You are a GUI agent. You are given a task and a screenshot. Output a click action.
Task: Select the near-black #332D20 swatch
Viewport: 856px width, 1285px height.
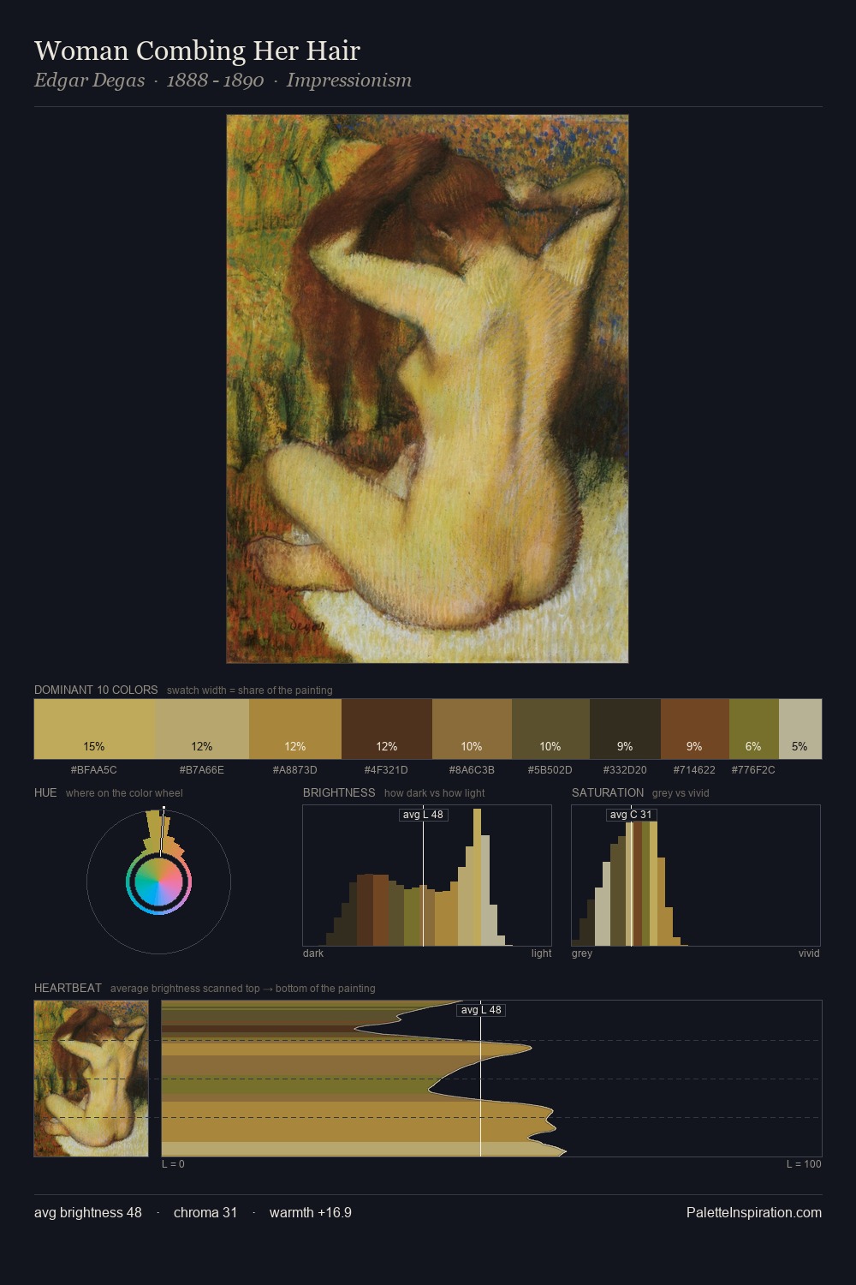coord(625,729)
